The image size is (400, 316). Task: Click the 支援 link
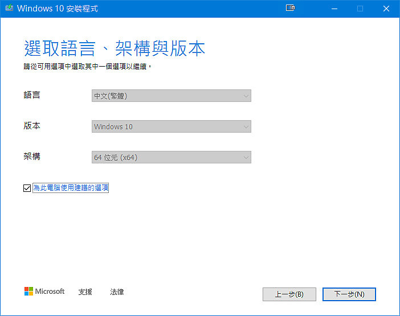85,292
